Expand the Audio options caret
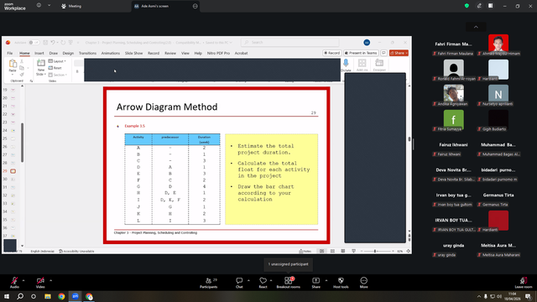Screen dimensions: 537x302 23,280
